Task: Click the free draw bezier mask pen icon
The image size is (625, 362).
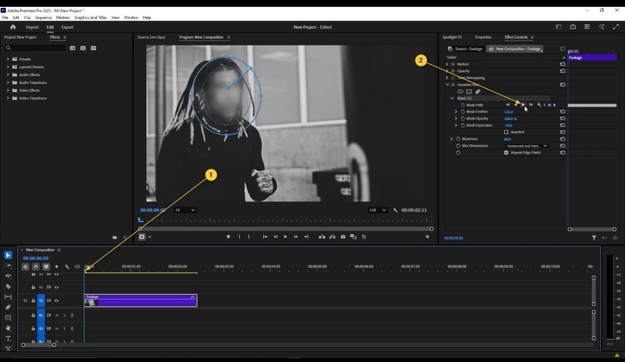Action: [478, 91]
